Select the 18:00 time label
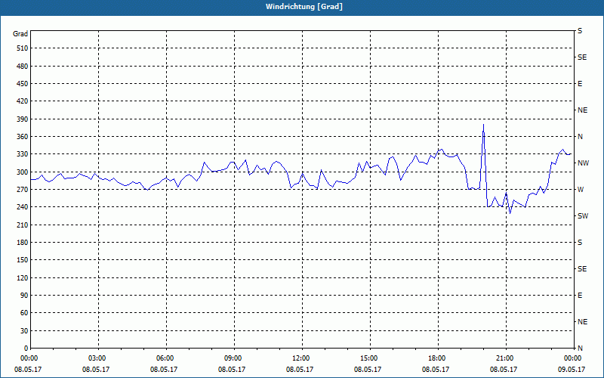 click(x=436, y=358)
